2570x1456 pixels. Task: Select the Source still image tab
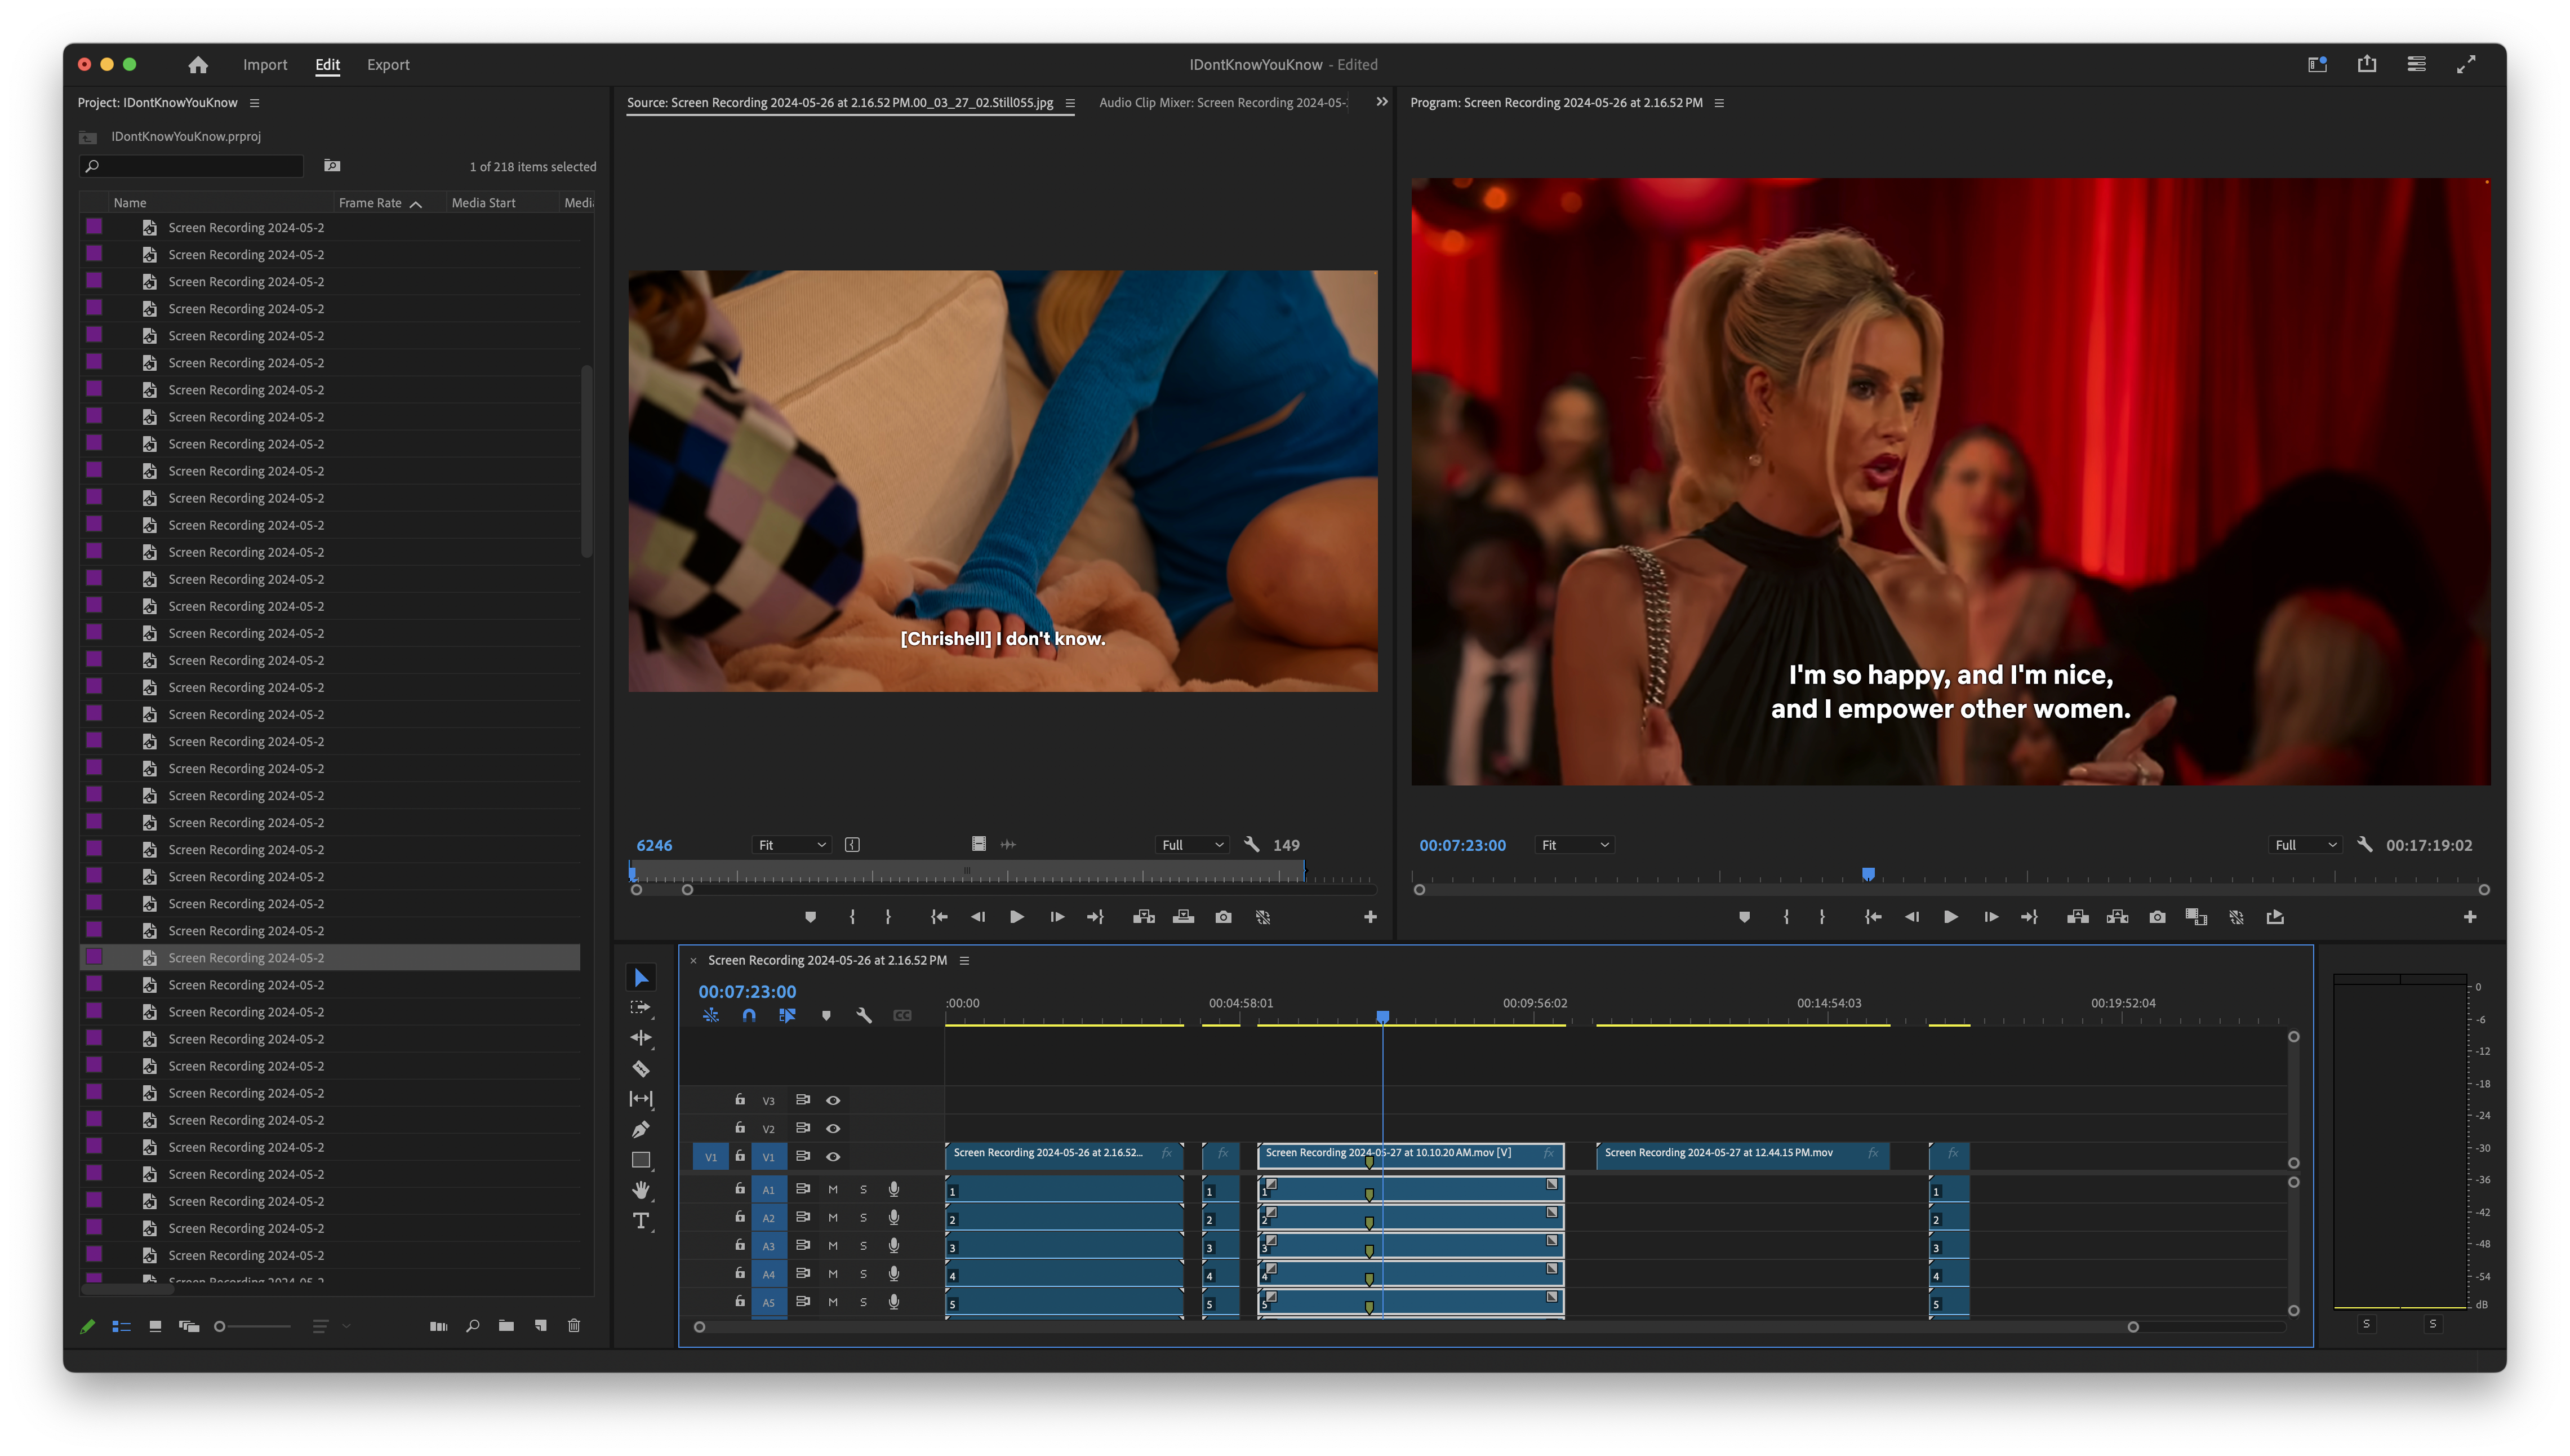point(840,102)
